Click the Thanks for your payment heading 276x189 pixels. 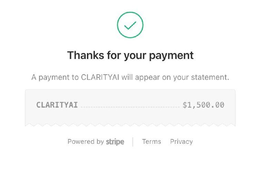[130, 55]
